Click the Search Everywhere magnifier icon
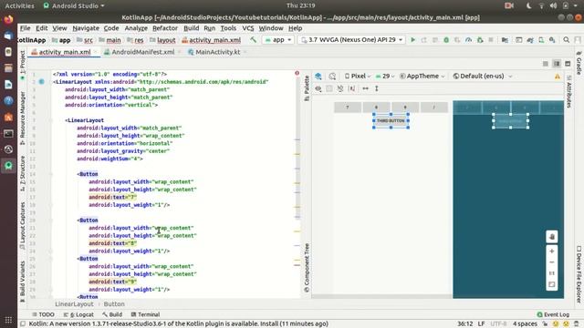This screenshot has width=584, height=328. click(x=566, y=39)
